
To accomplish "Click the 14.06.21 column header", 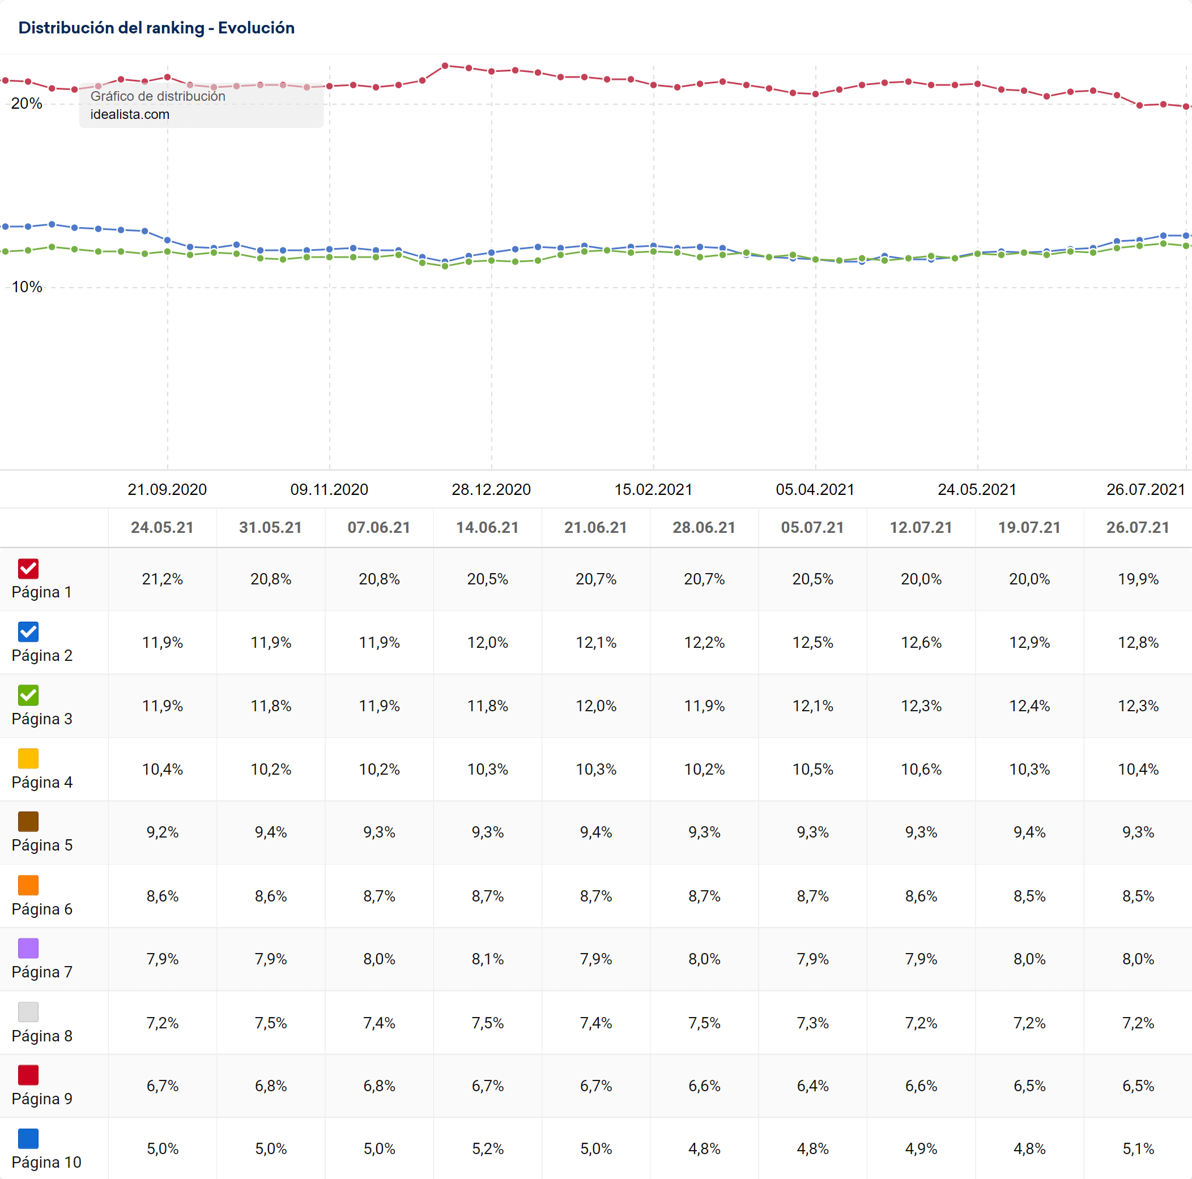I will [x=487, y=528].
